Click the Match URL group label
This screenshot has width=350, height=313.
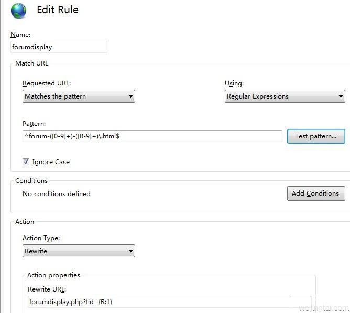point(31,63)
